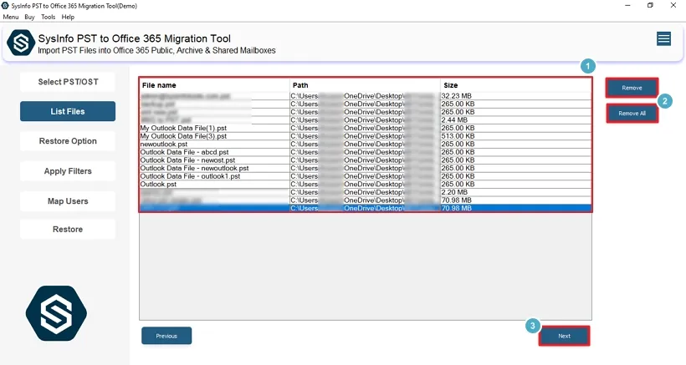Open the Help menu
Screen dimensions: 686x365
pos(68,17)
